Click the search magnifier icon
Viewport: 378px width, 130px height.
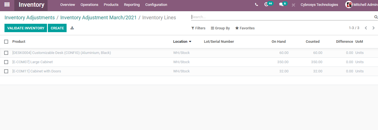coord(376,17)
